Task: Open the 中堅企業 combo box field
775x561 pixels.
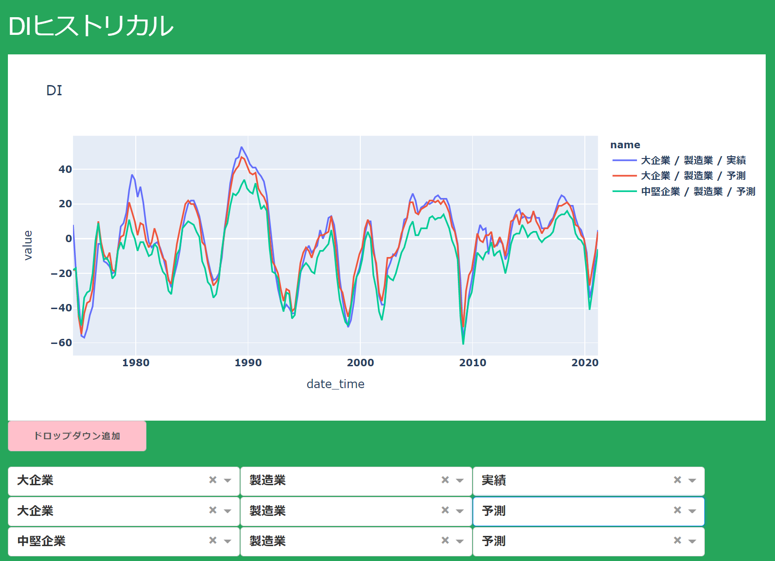Action: (124, 541)
